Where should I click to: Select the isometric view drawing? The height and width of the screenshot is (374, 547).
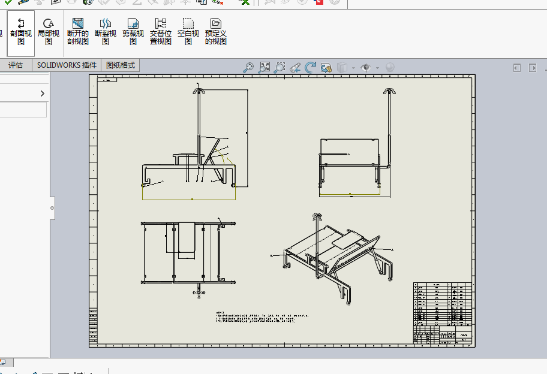pos(332,259)
